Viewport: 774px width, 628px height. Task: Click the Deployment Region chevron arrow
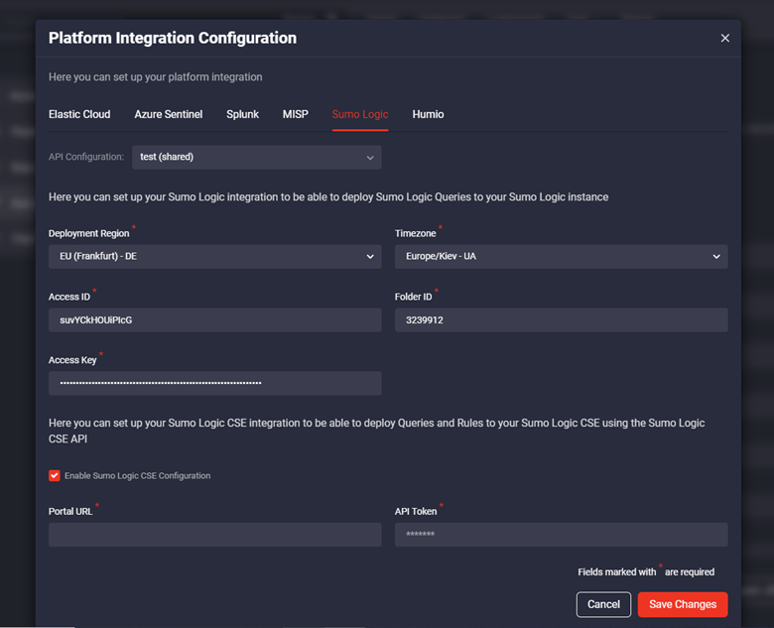(x=370, y=257)
